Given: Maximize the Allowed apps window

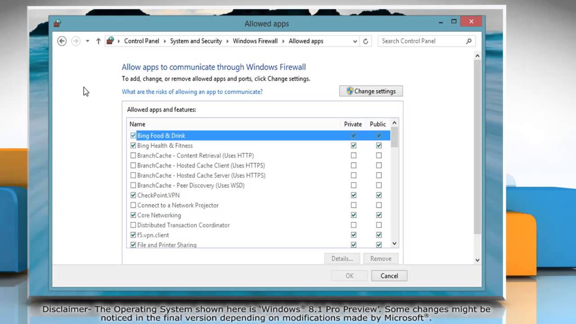Looking at the screenshot, I should [x=454, y=21].
